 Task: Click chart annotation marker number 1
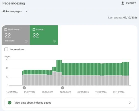pyautogui.click(x=62, y=88)
